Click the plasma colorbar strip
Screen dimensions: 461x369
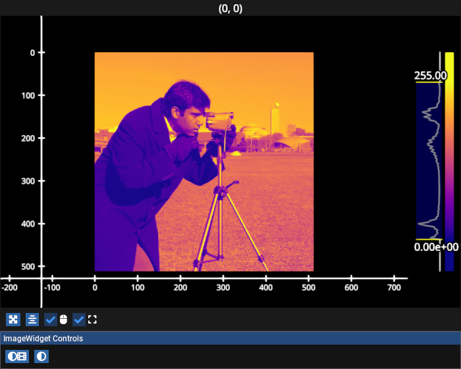tap(449, 161)
